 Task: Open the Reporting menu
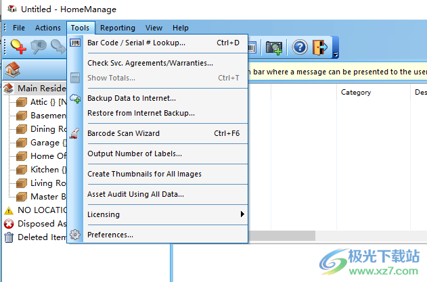click(x=117, y=28)
